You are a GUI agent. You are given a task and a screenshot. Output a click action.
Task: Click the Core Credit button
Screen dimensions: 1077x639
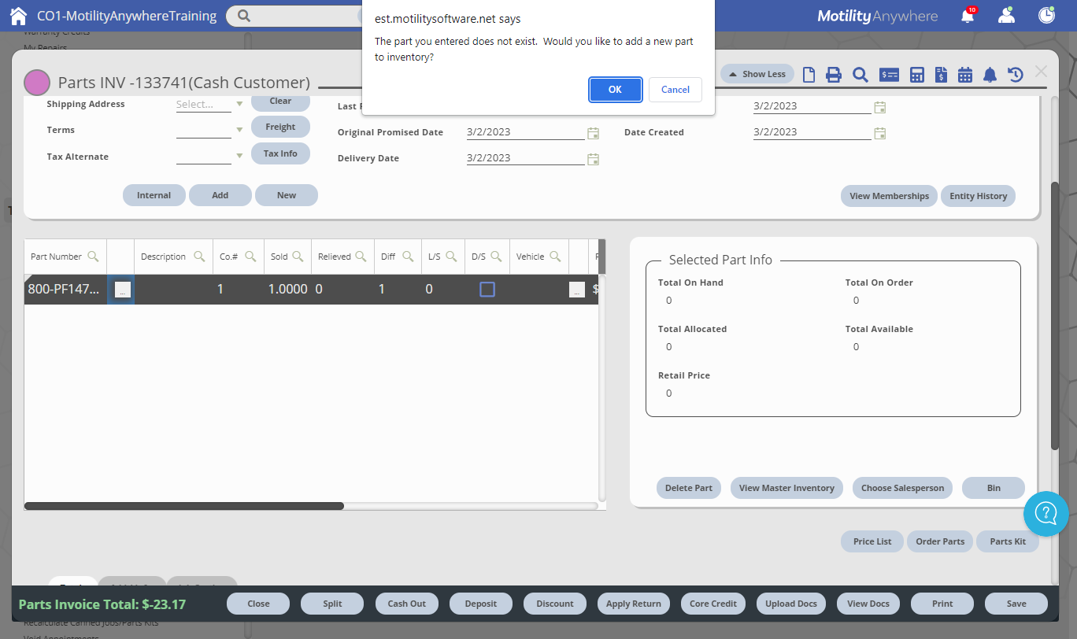coord(713,604)
